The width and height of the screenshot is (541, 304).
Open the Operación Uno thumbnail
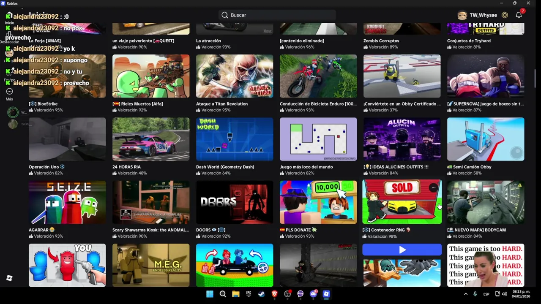pyautogui.click(x=67, y=139)
